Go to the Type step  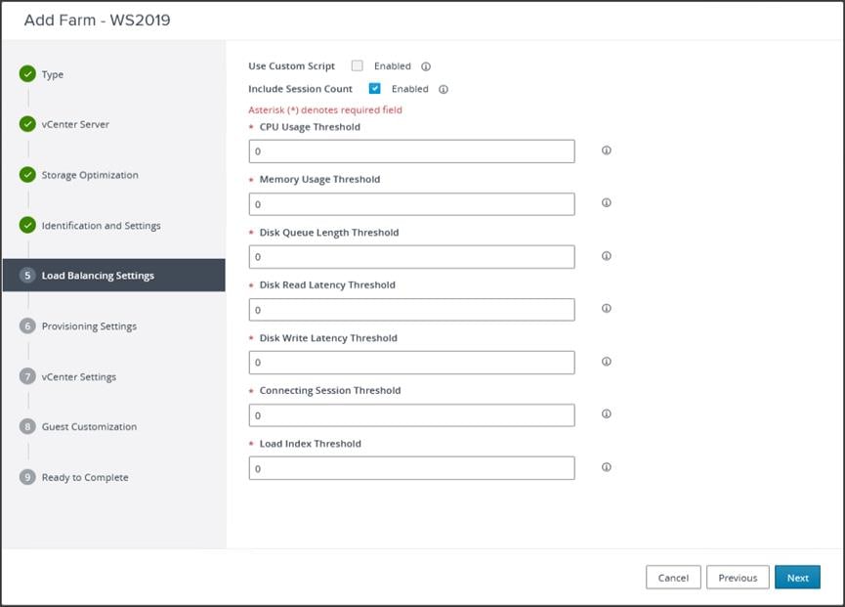[53, 74]
